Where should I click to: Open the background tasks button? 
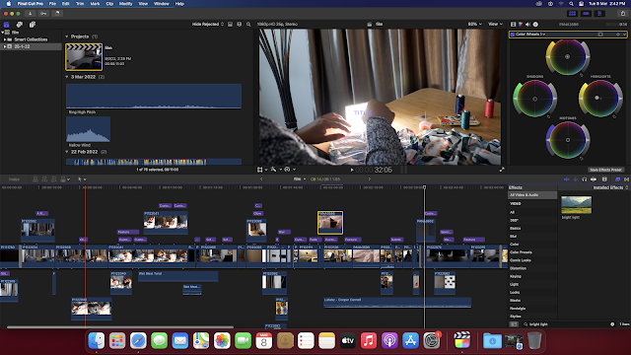pos(57,13)
